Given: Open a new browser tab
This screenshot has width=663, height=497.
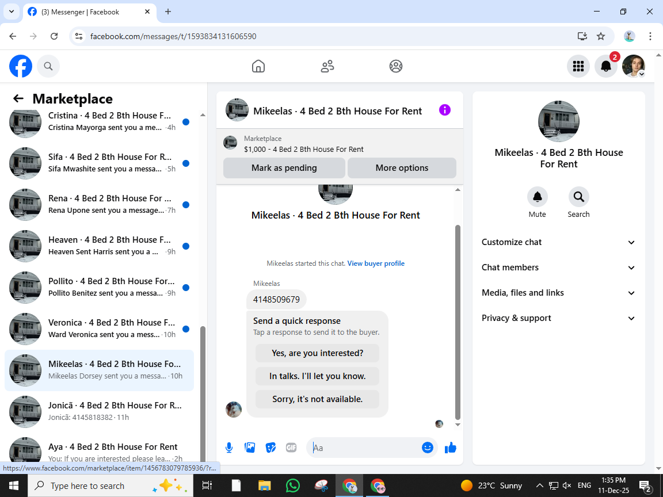Looking at the screenshot, I should [168, 12].
